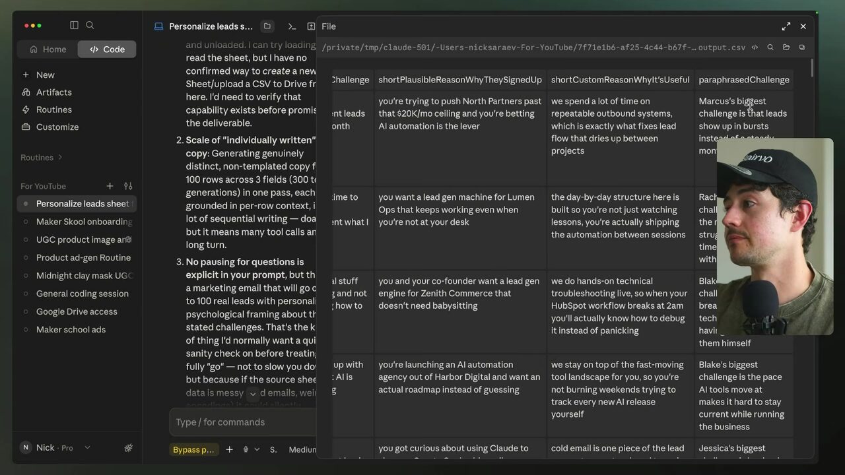Toggle the sidebar panel icon
Screen dimensions: 845x475
point(74,25)
